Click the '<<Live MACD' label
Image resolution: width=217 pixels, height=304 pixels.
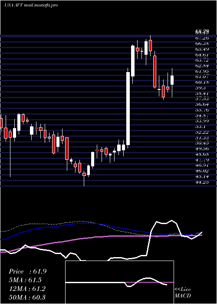point(183,292)
